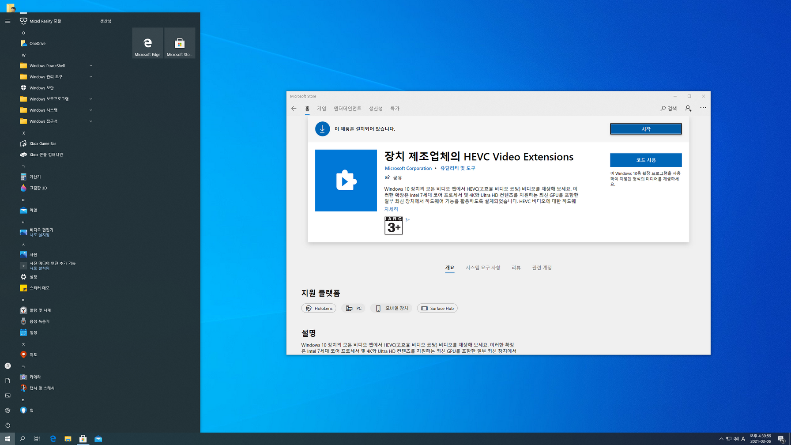Click the IARC 3+ rating badge

click(393, 226)
